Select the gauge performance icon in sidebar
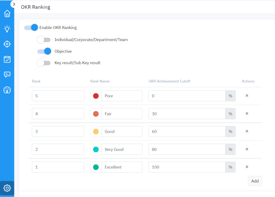Viewport: 275px width, 197px height. tap(7, 90)
